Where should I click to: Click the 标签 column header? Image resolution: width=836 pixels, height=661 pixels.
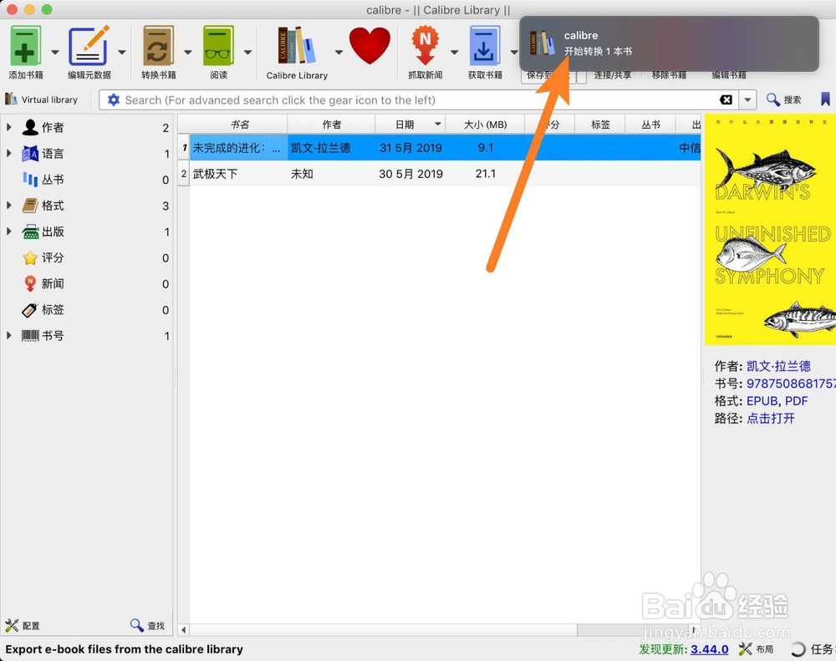pyautogui.click(x=600, y=125)
